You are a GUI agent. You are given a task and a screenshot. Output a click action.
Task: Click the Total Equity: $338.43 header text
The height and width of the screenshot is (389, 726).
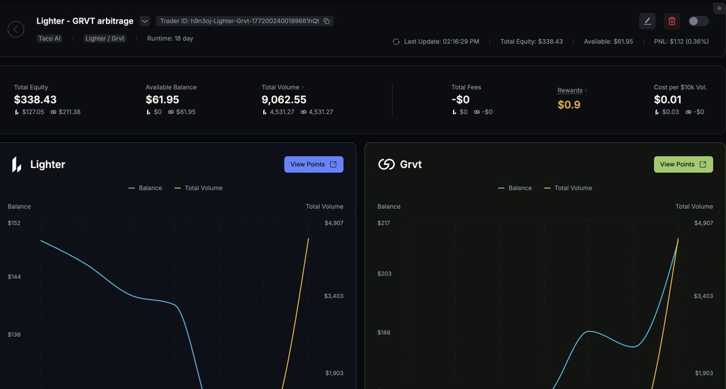(x=532, y=42)
